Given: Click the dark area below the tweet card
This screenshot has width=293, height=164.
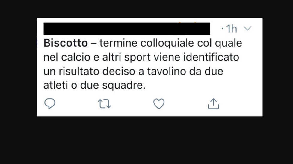Looking at the screenshot, I should click(x=146, y=140).
